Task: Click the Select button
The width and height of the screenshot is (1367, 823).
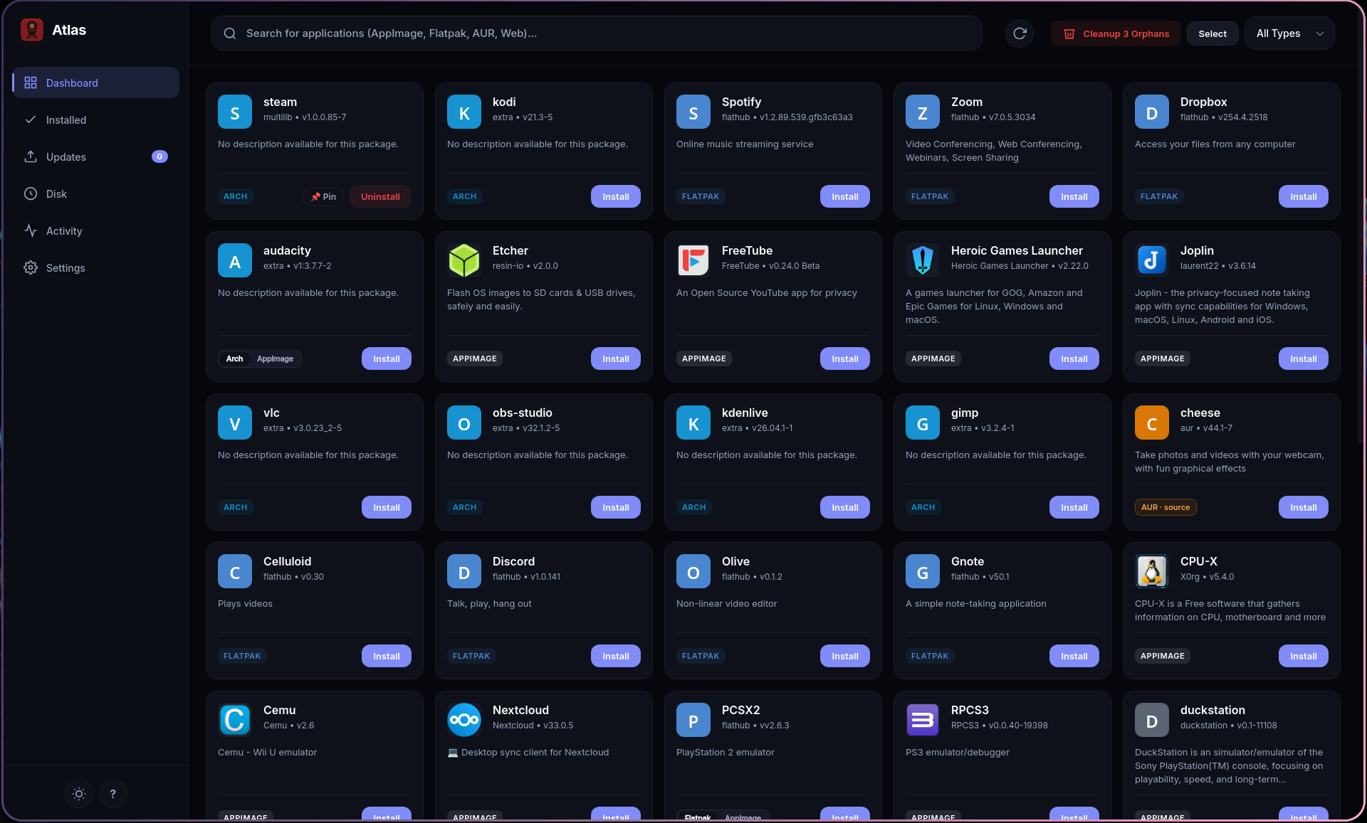Action: click(x=1213, y=33)
